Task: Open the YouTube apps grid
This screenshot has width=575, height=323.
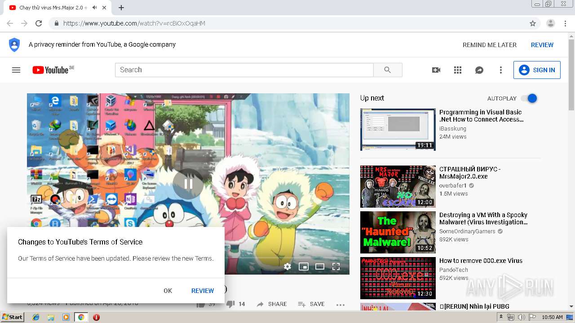Action: tap(458, 70)
